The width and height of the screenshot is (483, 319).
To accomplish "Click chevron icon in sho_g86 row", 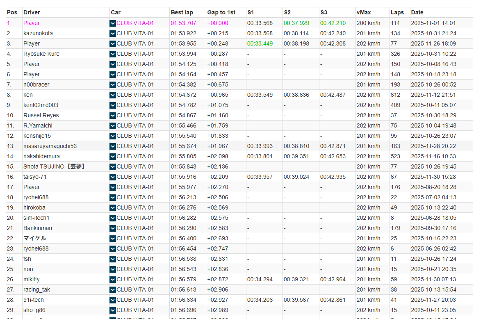I will pos(113,310).
